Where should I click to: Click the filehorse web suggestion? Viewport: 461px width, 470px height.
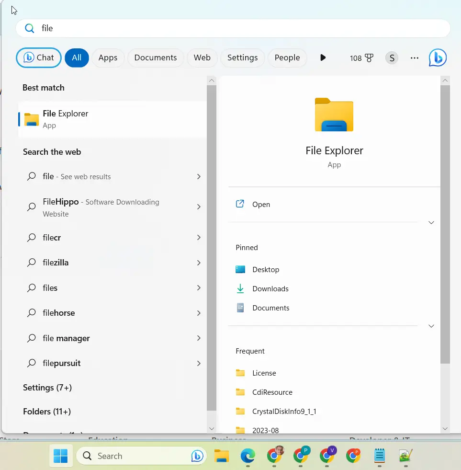[x=112, y=313]
